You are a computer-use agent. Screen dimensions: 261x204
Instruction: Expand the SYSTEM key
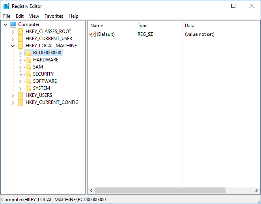(x=21, y=89)
